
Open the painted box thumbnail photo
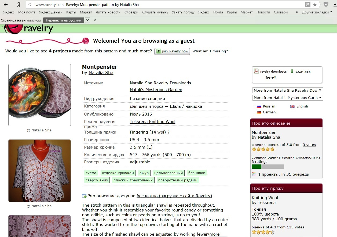[40, 95]
